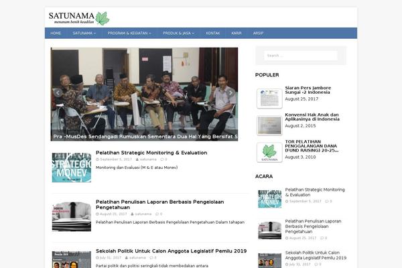
Task: Click the ACARA section heading
Action: click(x=264, y=176)
